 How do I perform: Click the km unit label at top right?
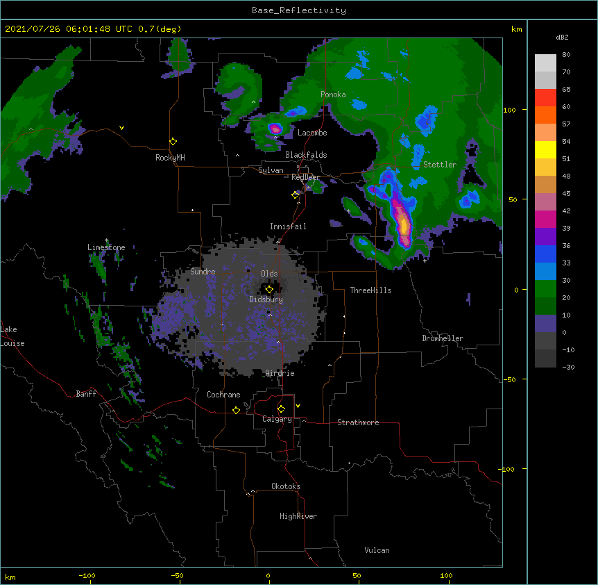(516, 29)
